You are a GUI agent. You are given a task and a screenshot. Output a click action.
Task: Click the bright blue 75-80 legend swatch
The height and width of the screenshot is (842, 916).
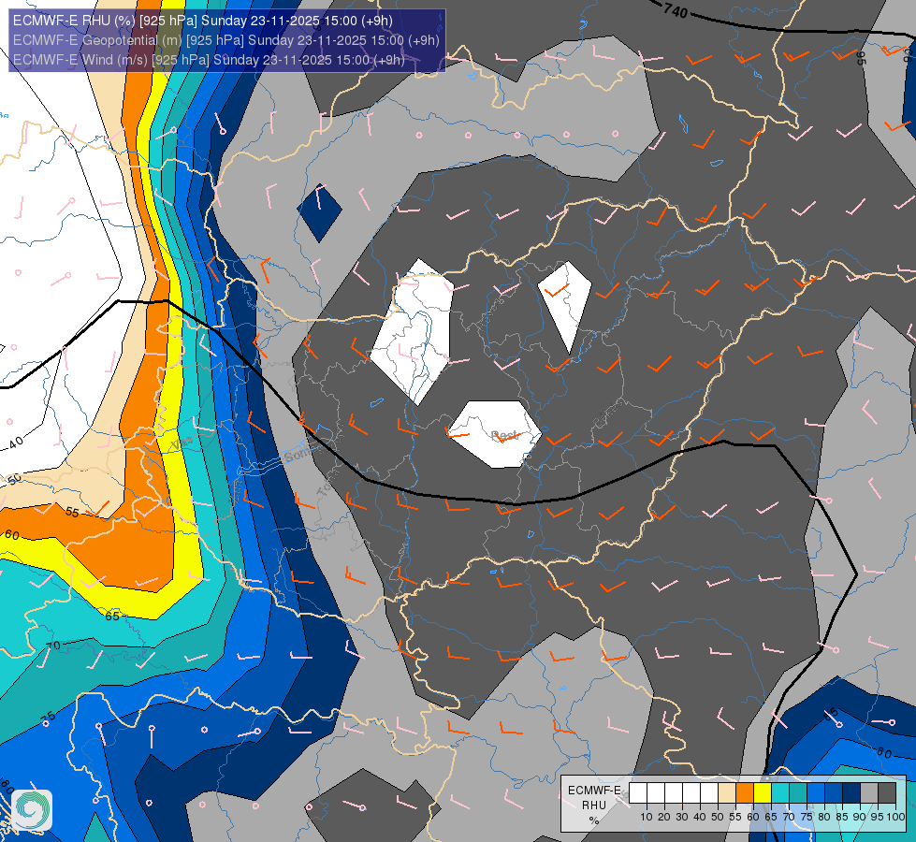pyautogui.click(x=816, y=793)
